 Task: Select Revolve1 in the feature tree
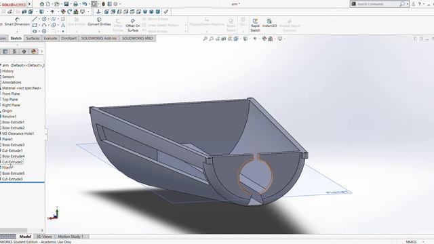click(x=9, y=117)
